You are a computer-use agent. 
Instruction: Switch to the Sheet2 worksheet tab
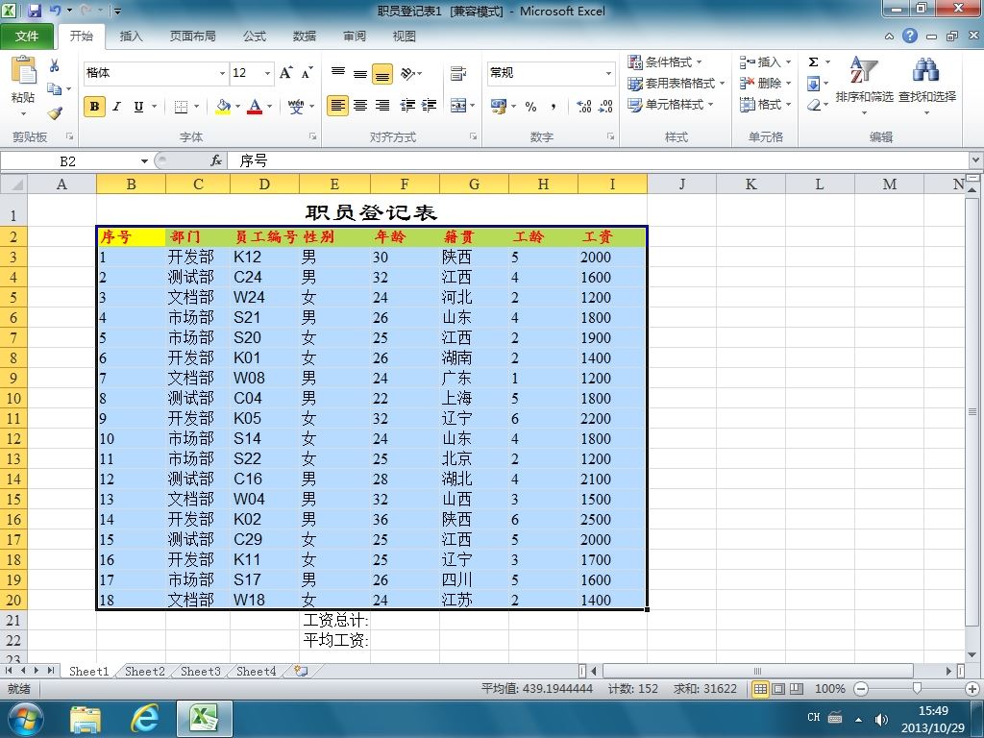tap(144, 672)
